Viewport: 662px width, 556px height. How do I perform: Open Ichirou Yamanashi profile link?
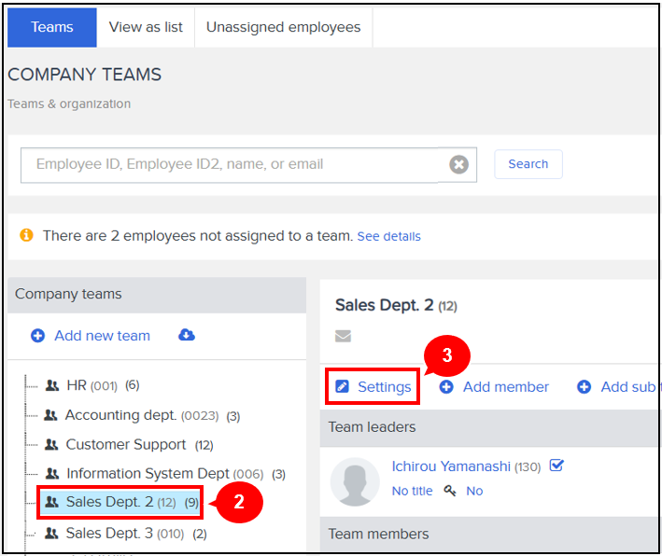point(451,466)
